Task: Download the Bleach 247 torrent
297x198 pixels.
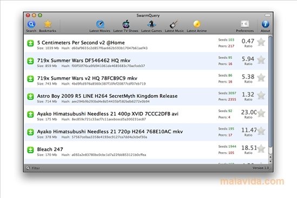Action: tap(30, 150)
